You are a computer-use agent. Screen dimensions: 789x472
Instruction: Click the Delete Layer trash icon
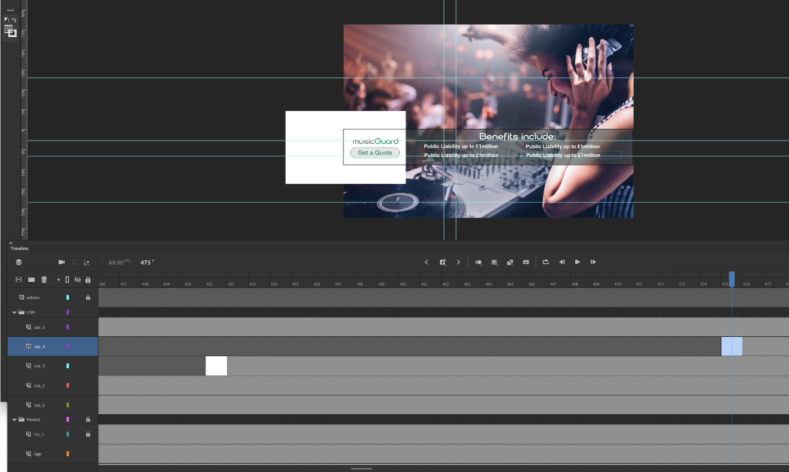coord(44,280)
